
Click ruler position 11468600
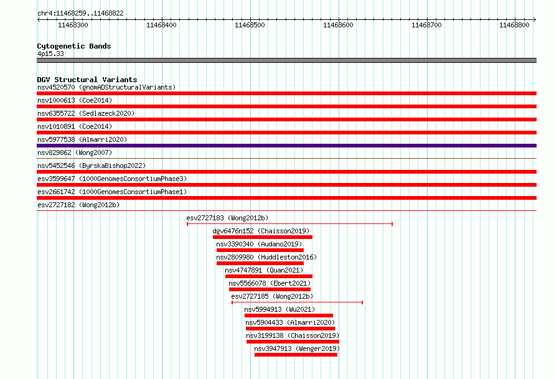[x=338, y=25]
